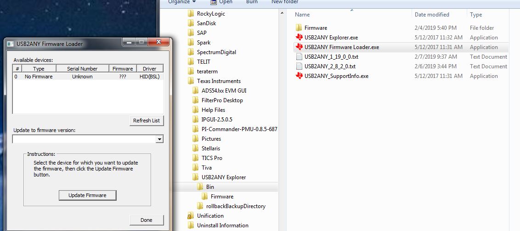Click the USB2ANY_2_8_2_0.txt document icon
Image resolution: width=520 pixels, height=231 pixels.
click(299, 66)
